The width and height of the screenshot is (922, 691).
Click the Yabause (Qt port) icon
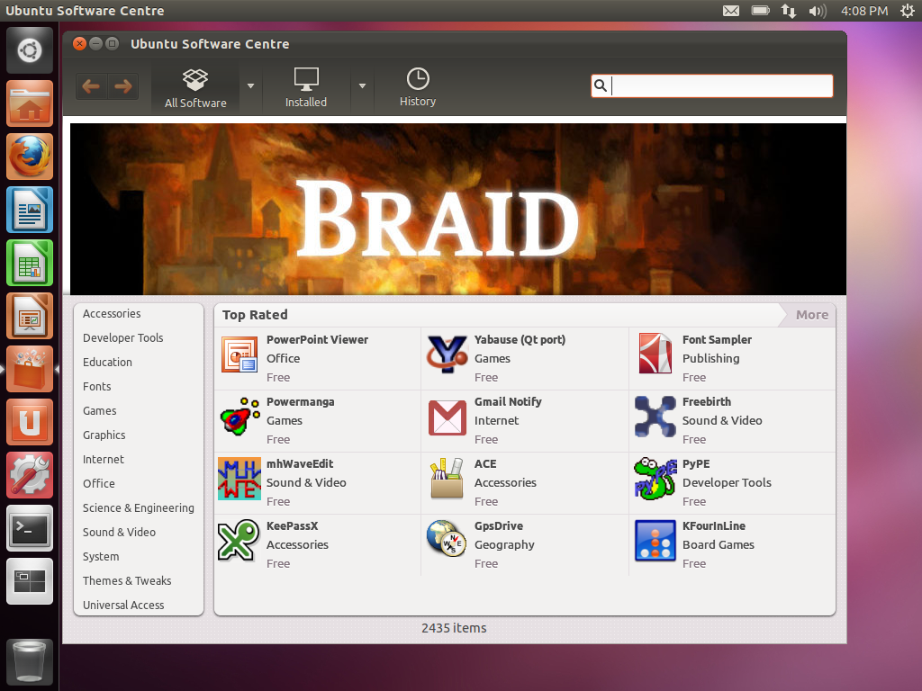(x=447, y=354)
